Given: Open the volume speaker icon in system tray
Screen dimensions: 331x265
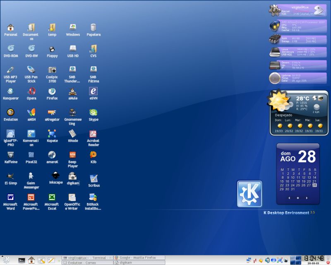Looking at the screenshot, I should coord(267,260).
